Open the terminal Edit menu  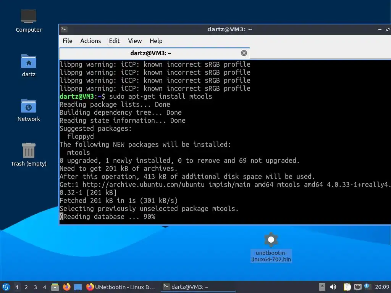[x=115, y=41]
